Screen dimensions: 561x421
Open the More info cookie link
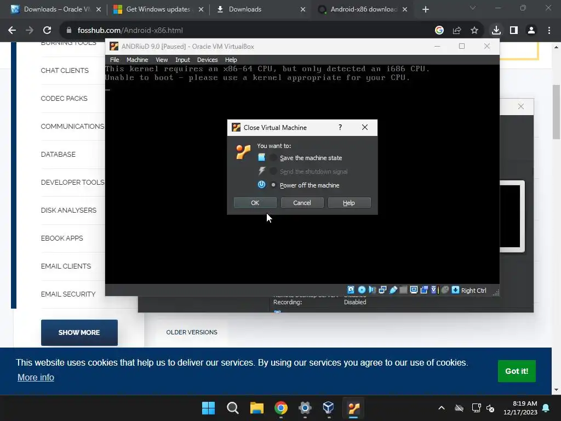click(36, 377)
